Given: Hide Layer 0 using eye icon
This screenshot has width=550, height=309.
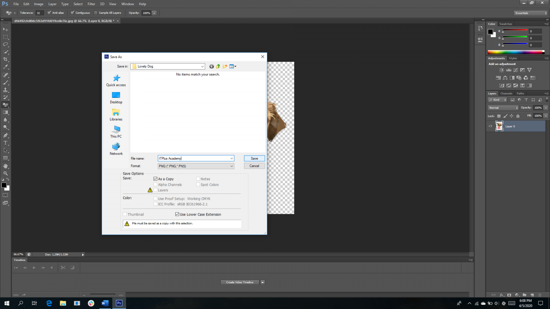Looking at the screenshot, I should (x=491, y=126).
